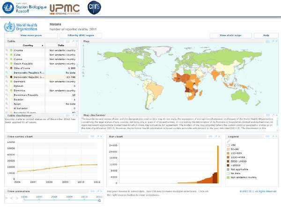Click magnifier icon beside Czech Republic row

pos(7,63)
